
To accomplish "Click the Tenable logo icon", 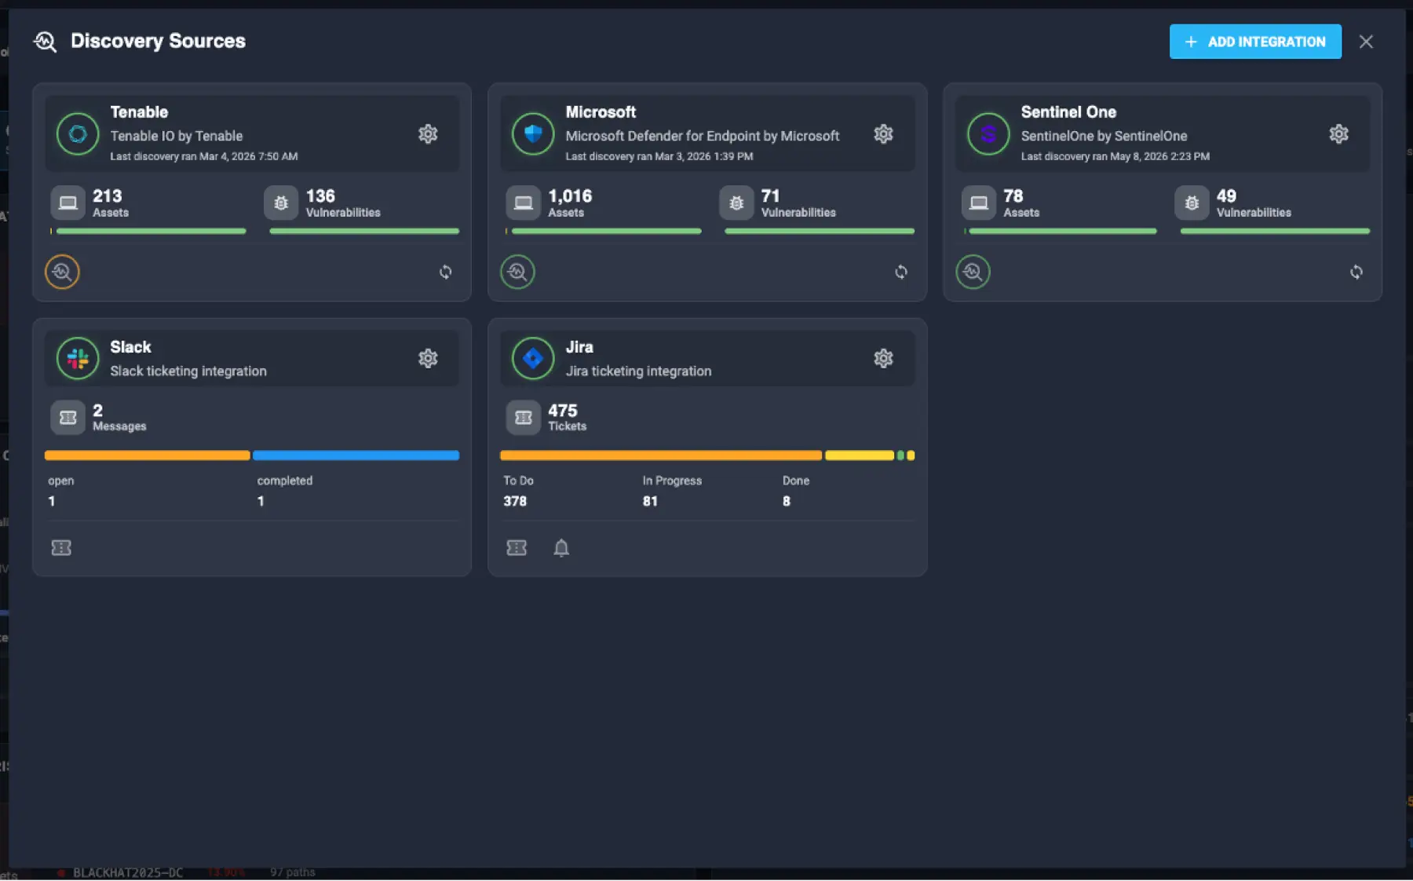I will tap(78, 134).
